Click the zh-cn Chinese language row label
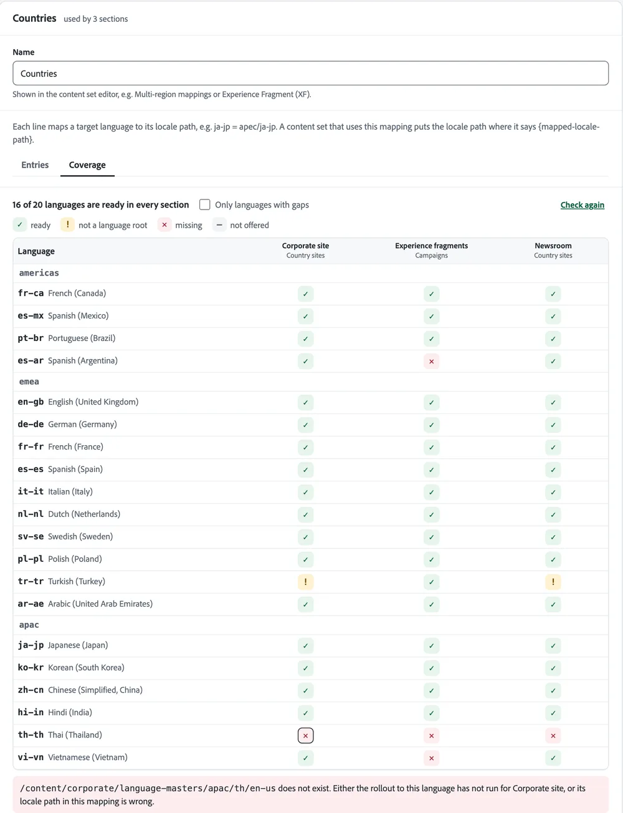The image size is (623, 813). tap(80, 690)
